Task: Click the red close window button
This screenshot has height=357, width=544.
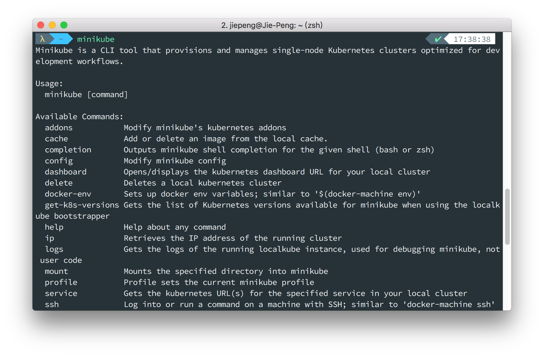Action: point(41,25)
